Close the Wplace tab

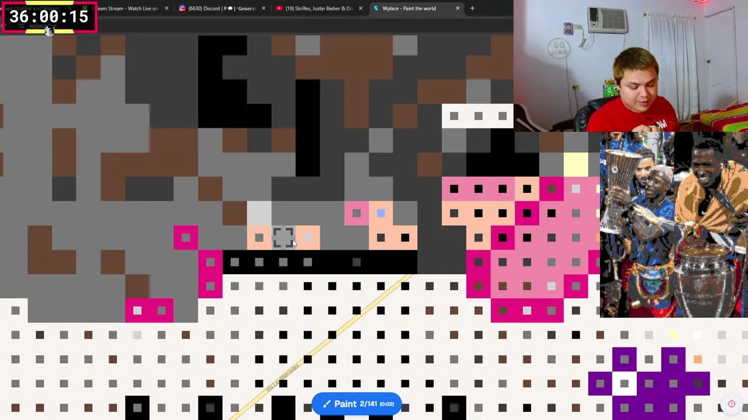click(458, 8)
